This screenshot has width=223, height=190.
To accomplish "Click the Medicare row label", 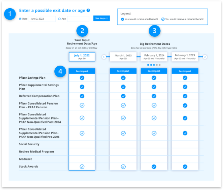I will (x=25, y=159).
